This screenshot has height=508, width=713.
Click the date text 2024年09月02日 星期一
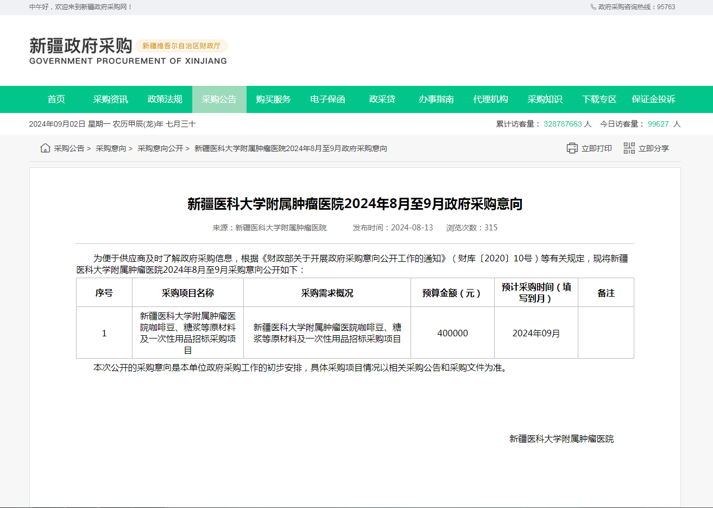pyautogui.click(x=70, y=124)
